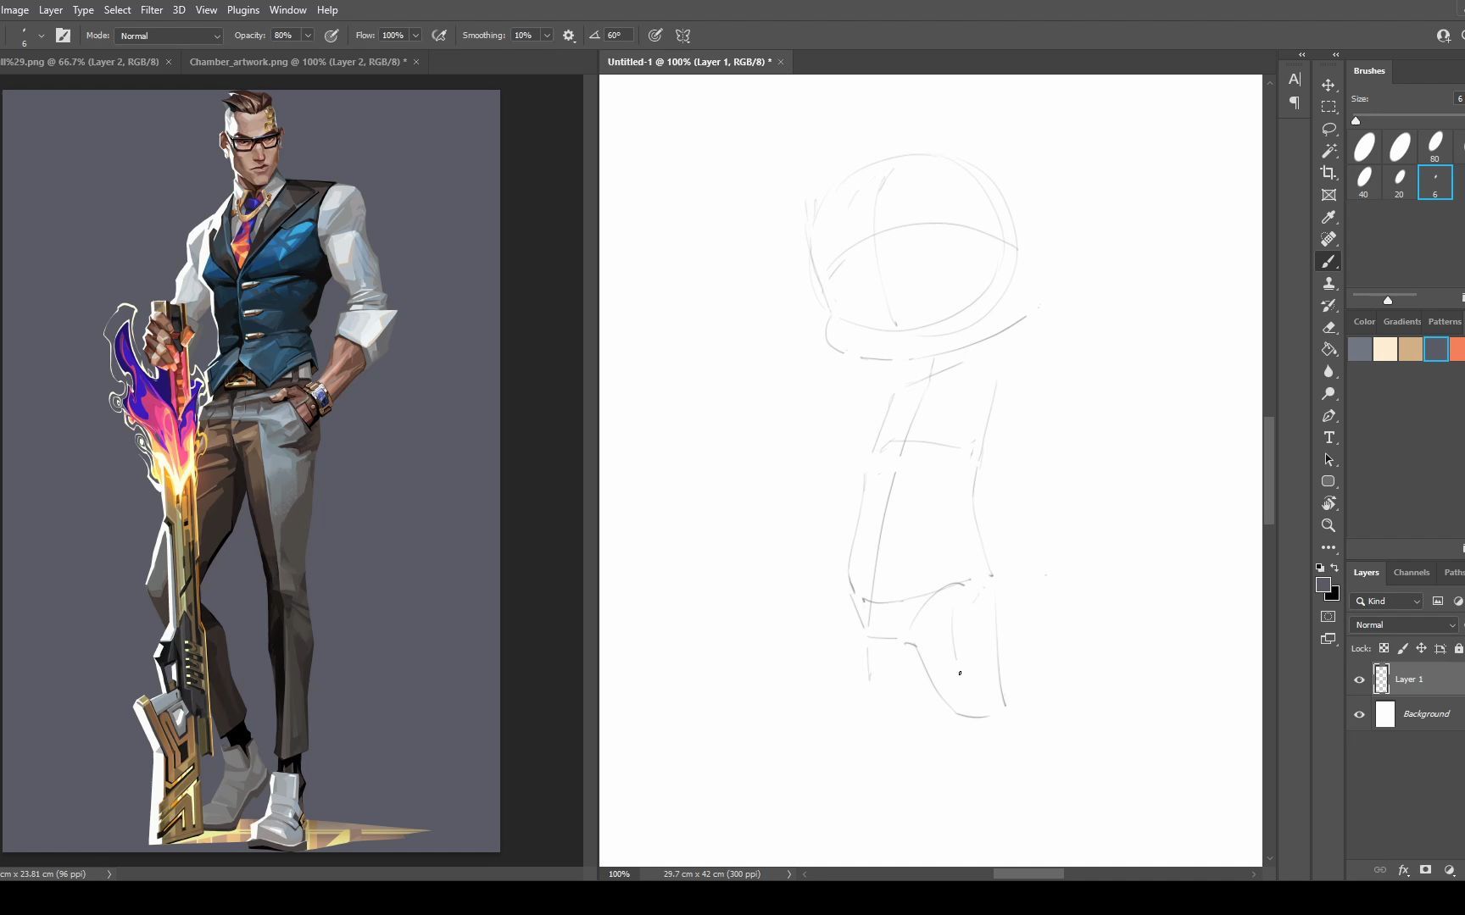Select the Clone Stamp tool

coord(1329,283)
